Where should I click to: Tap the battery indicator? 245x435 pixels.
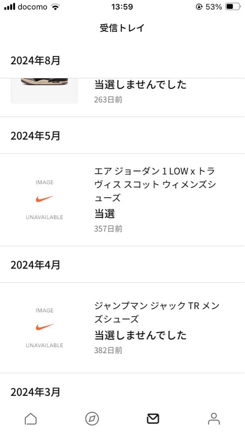click(x=232, y=6)
